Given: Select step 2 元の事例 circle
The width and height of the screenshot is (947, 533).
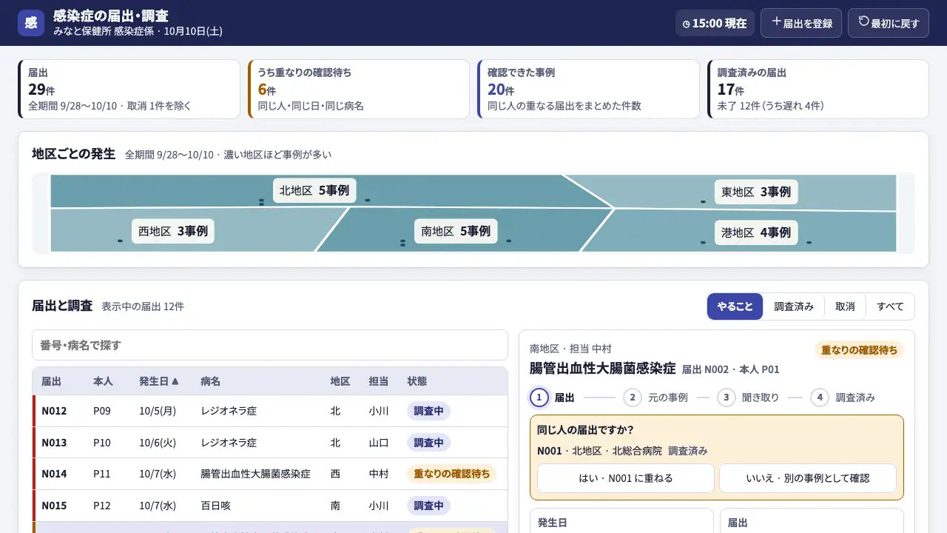Looking at the screenshot, I should click(632, 398).
